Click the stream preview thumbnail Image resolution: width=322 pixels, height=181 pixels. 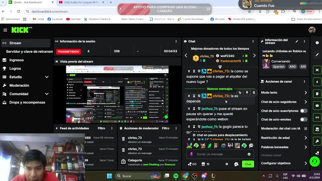click(117, 95)
